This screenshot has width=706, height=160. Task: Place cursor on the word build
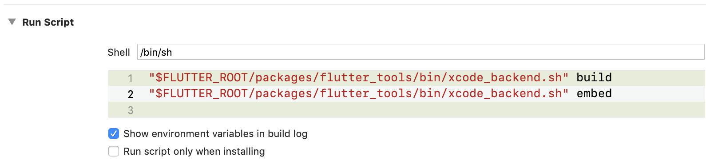[x=594, y=77]
